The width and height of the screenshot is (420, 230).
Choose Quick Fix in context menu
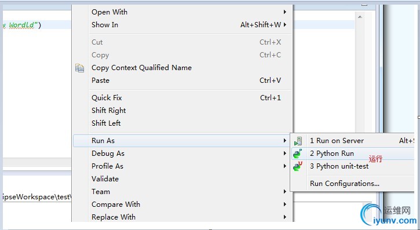coord(182,98)
